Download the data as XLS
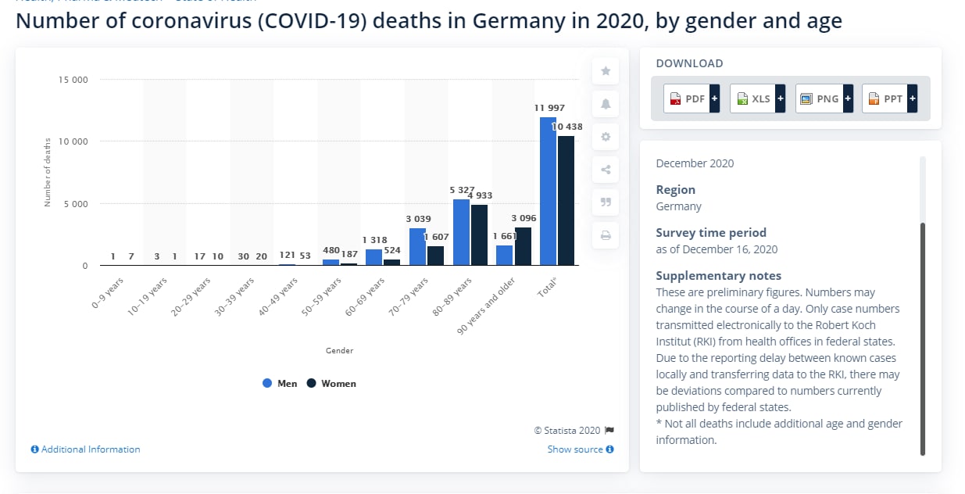Viewport: 965px width, 494px height. click(752, 98)
